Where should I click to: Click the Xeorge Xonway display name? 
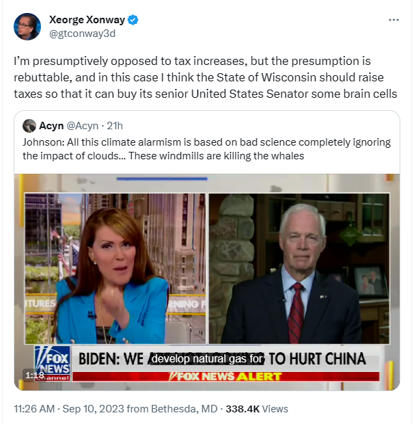[x=87, y=20]
